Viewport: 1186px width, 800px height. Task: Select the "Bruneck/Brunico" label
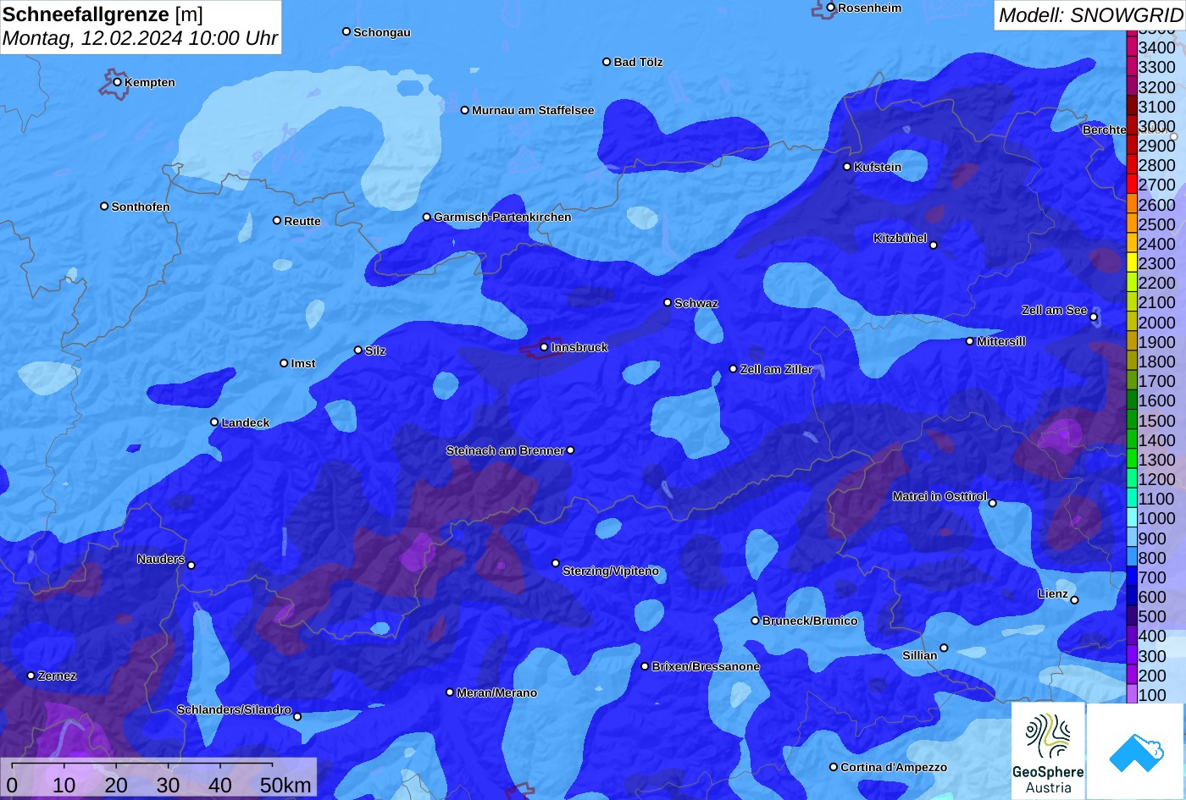810,621
